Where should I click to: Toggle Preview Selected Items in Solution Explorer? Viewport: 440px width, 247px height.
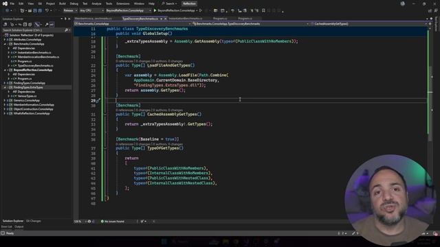pos(52,25)
